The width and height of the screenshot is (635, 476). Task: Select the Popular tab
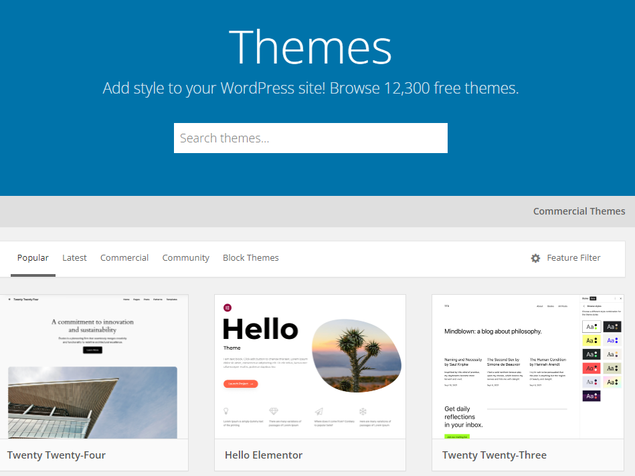[x=33, y=258]
